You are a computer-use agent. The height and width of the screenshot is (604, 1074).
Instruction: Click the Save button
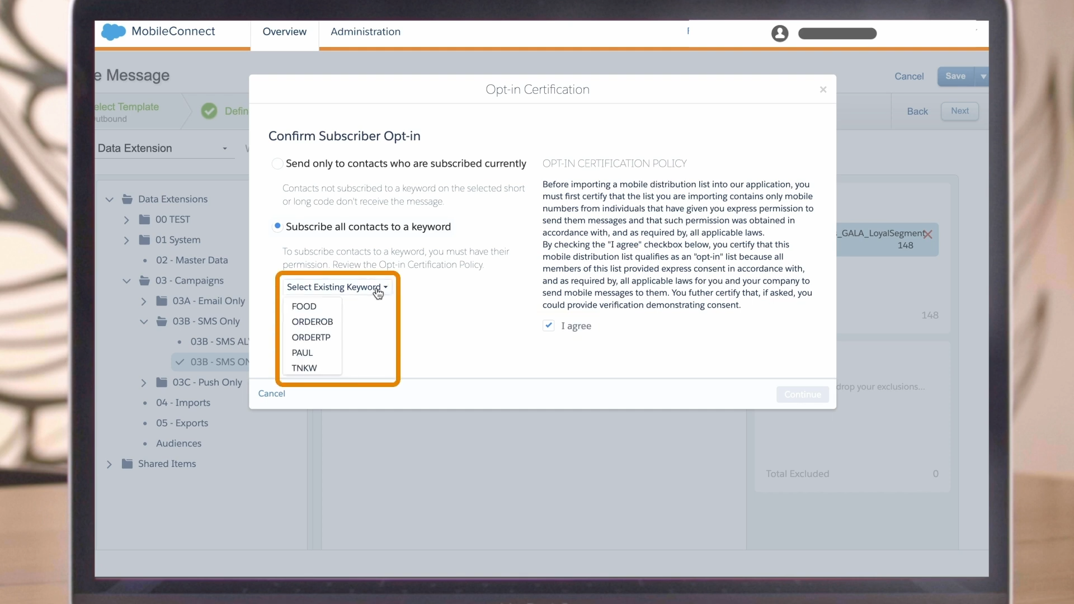click(x=955, y=77)
